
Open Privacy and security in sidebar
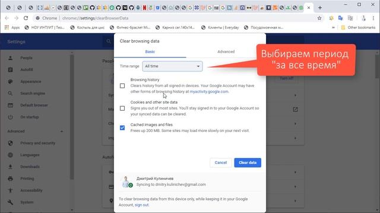click(37, 143)
